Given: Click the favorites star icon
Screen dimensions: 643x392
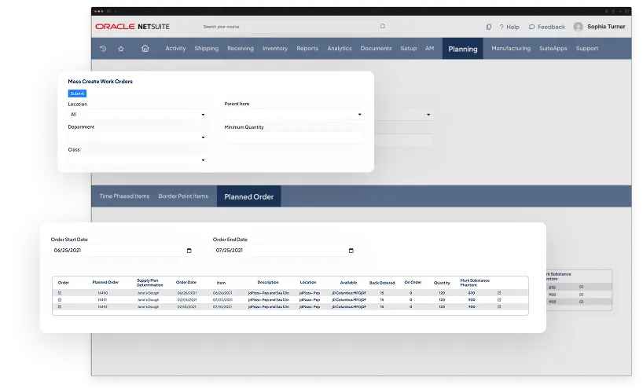Looking at the screenshot, I should (x=120, y=49).
